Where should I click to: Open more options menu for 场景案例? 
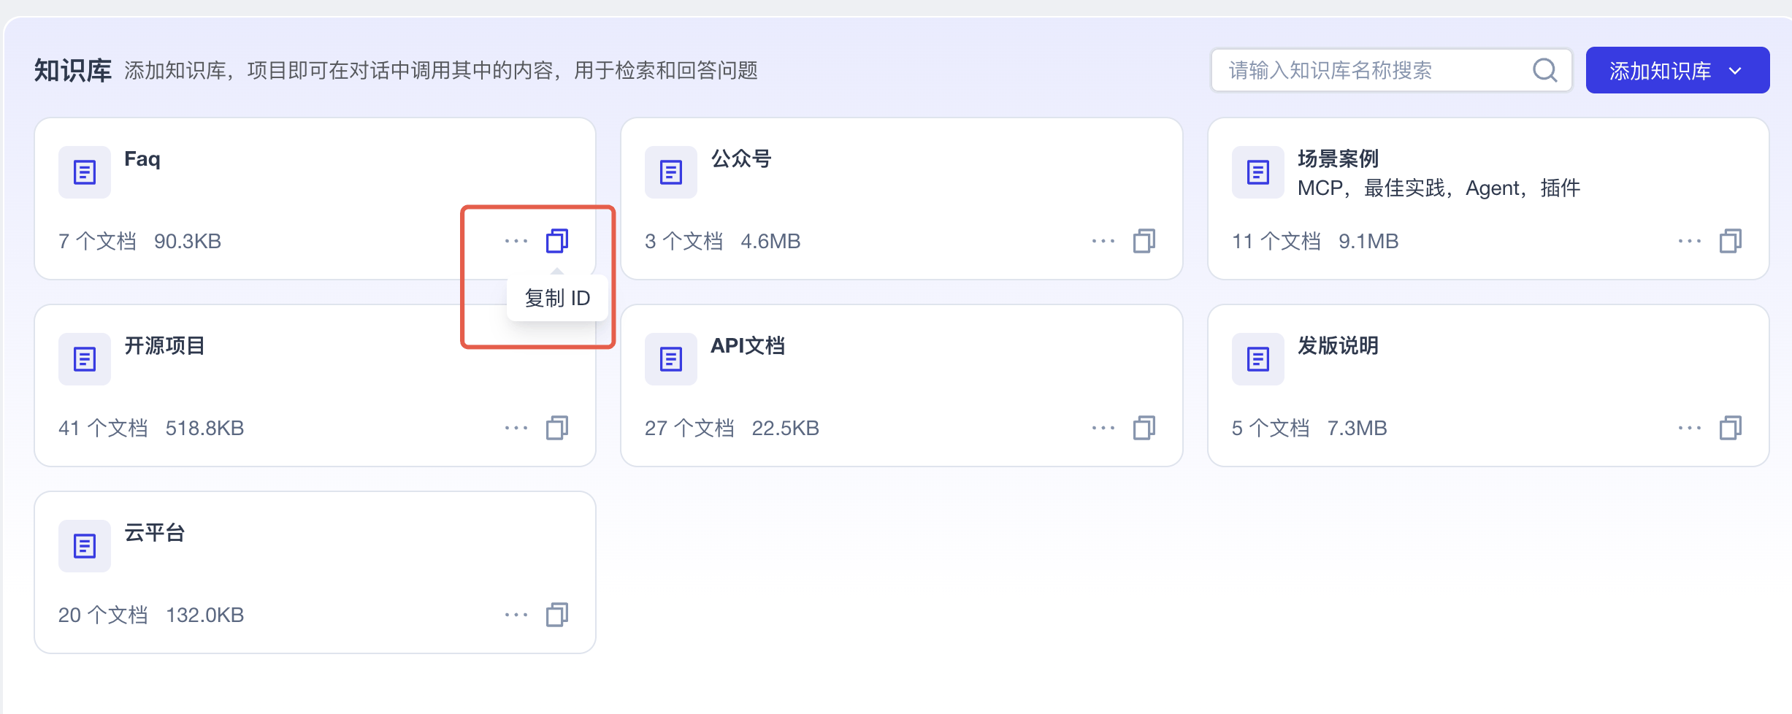click(x=1689, y=241)
